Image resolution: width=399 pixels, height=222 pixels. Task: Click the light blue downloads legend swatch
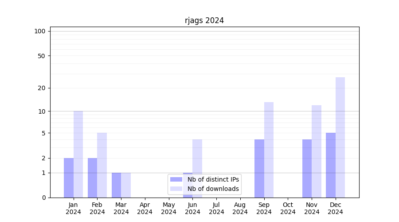pos(176,189)
